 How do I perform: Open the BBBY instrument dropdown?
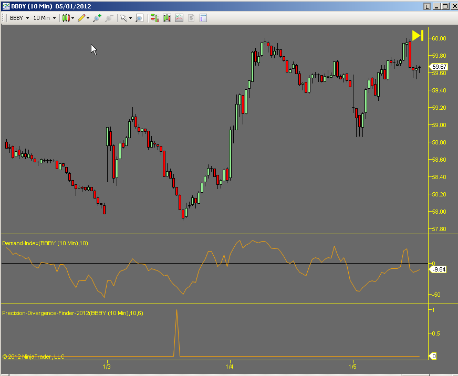(x=19, y=18)
